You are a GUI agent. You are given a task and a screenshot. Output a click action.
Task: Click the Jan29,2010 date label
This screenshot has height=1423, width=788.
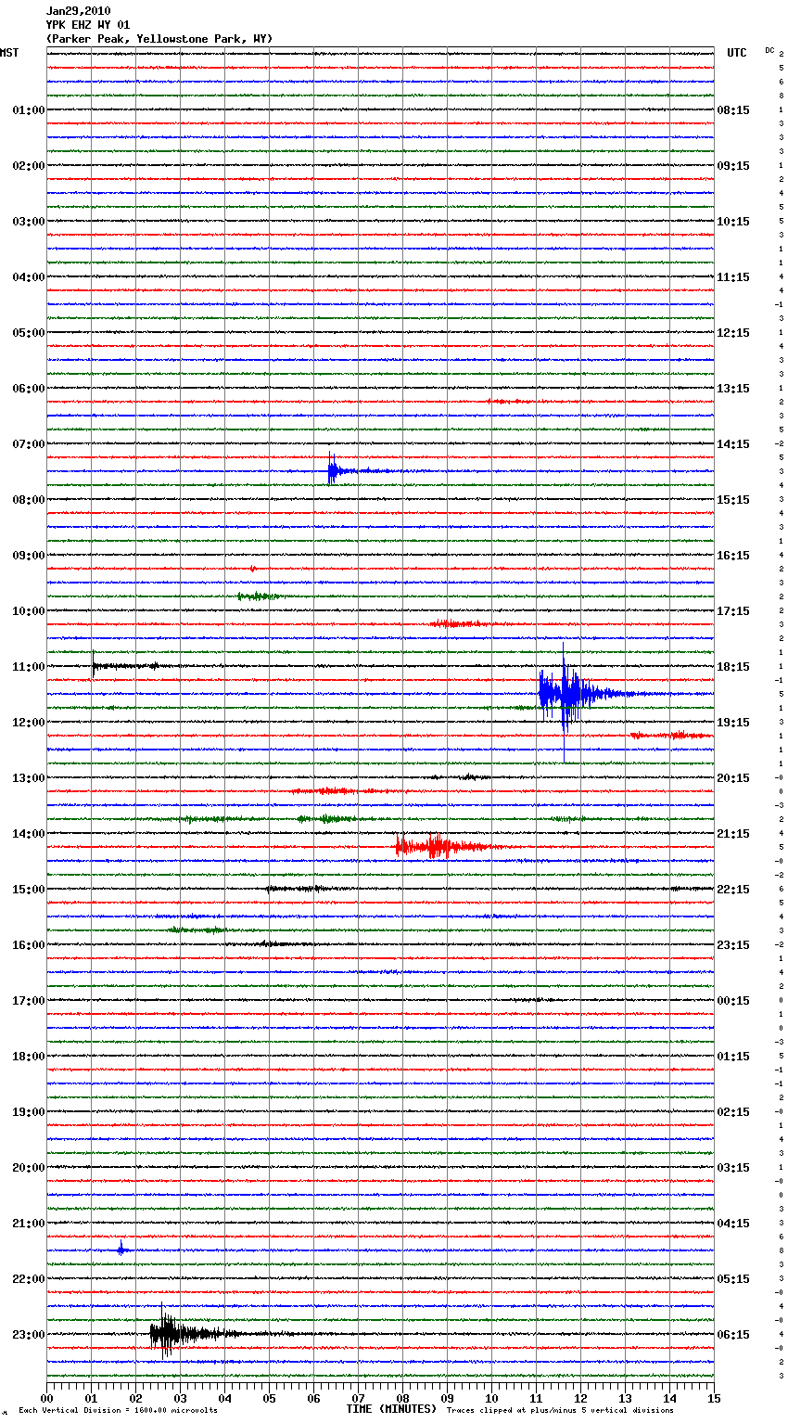click(x=78, y=11)
